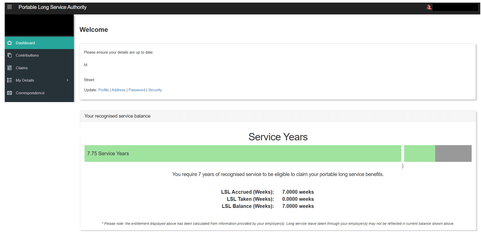
Task: Click the 'Street:' address label
Action: pos(89,80)
